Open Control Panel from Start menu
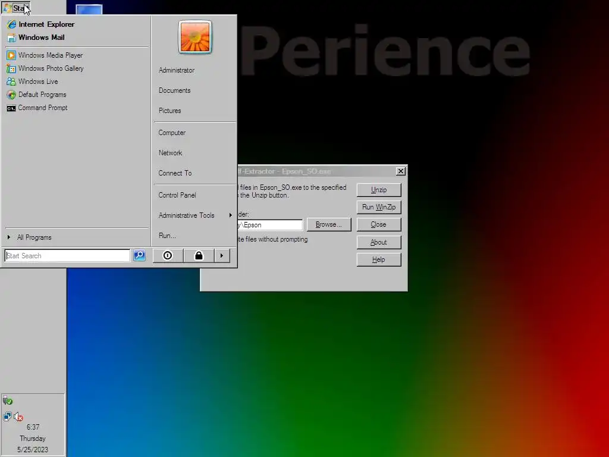609x457 pixels. pos(177,195)
